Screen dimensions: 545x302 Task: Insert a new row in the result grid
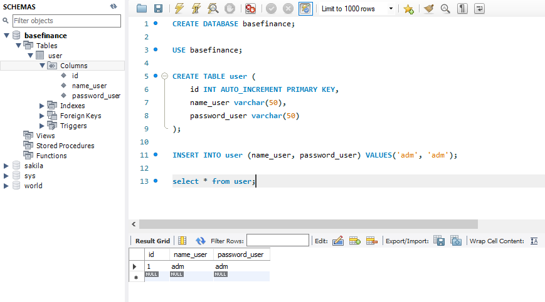(355, 241)
